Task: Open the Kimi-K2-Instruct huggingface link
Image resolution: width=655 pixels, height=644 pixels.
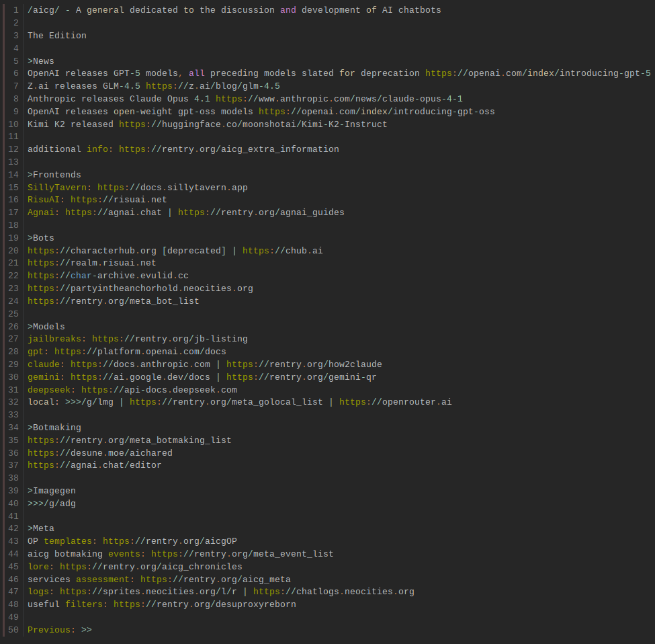Action: click(253, 124)
